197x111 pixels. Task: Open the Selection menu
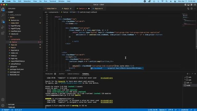tap(27, 1)
